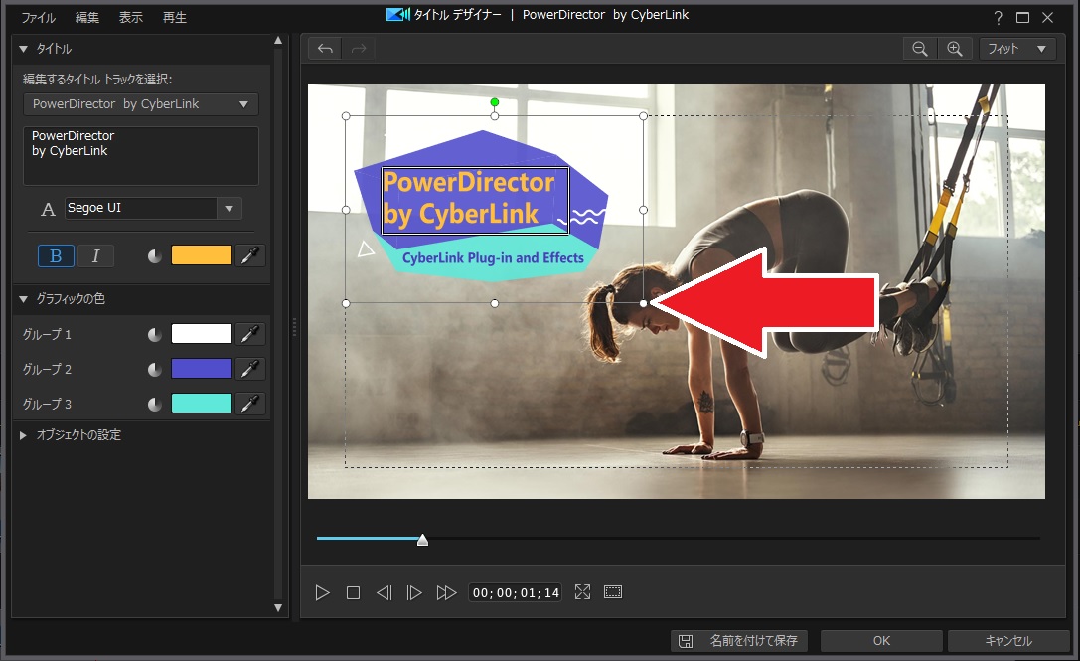The image size is (1080, 661).
Task: Open the フィット zoom dropdown
Action: 1017,49
